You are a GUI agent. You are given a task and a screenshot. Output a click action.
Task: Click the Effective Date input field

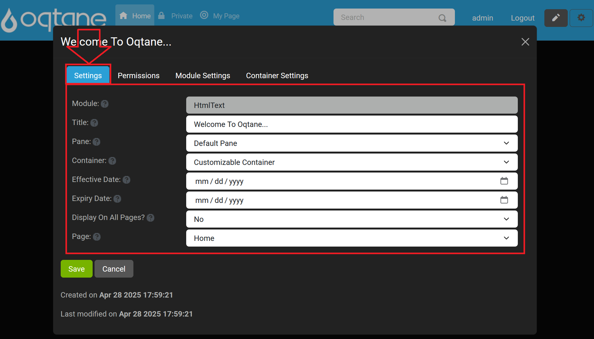pyautogui.click(x=352, y=181)
